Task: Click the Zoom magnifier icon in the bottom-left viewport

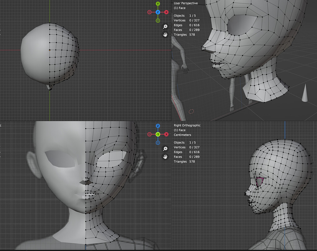Action: click(x=165, y=149)
